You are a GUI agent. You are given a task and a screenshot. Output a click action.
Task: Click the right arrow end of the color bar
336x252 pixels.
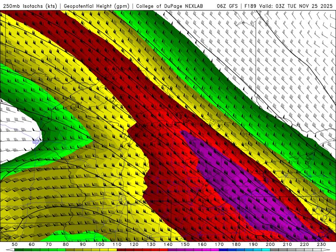coord(326,249)
